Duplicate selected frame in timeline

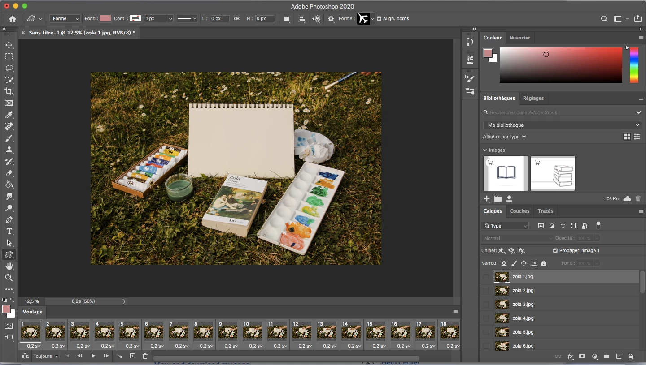coord(132,356)
